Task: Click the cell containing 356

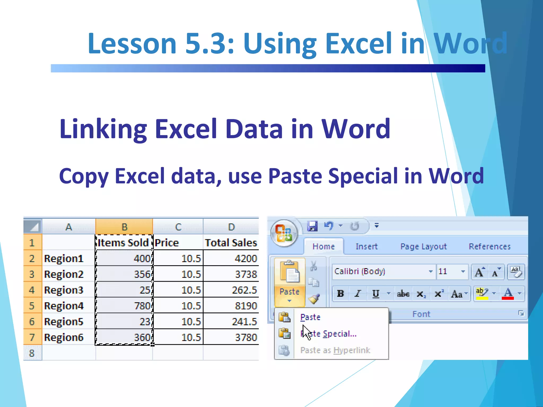Action: [x=124, y=274]
